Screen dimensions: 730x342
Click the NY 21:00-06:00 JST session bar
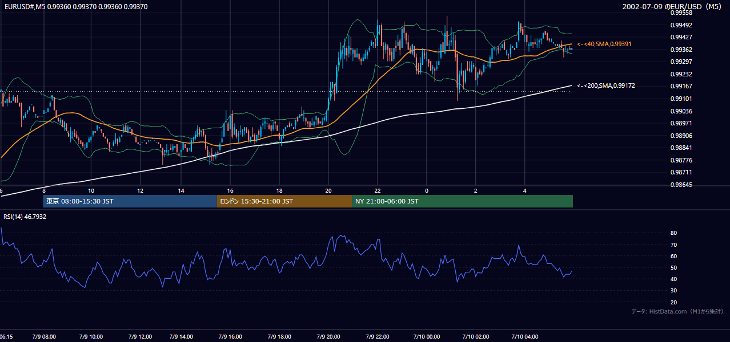click(x=462, y=201)
